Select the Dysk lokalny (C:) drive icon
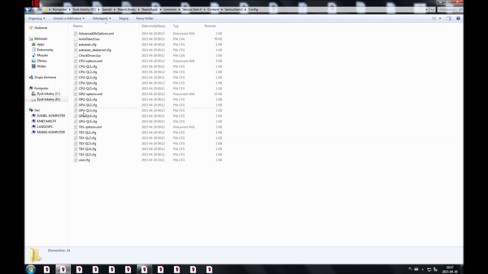Image resolution: width=488 pixels, height=274 pixels. point(34,94)
